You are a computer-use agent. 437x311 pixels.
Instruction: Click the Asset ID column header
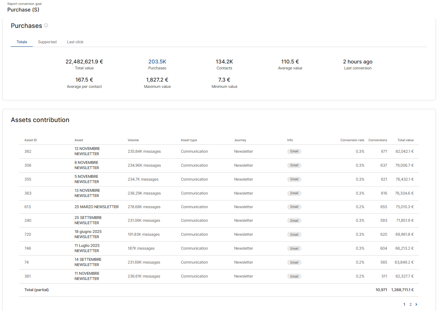(31, 140)
